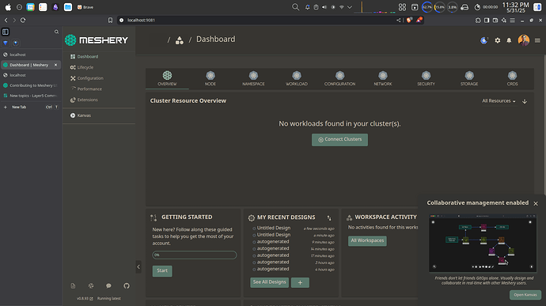Open the header hamburger menu
The height and width of the screenshot is (306, 546).
pos(537,40)
